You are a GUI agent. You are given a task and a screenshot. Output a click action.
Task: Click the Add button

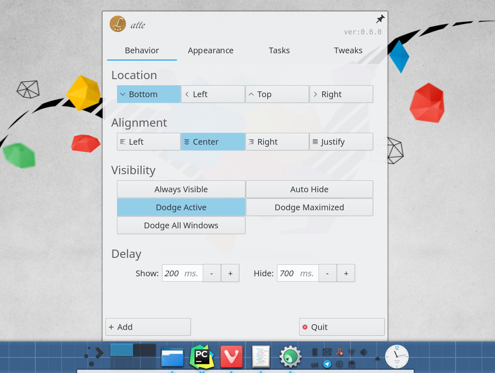tap(148, 327)
